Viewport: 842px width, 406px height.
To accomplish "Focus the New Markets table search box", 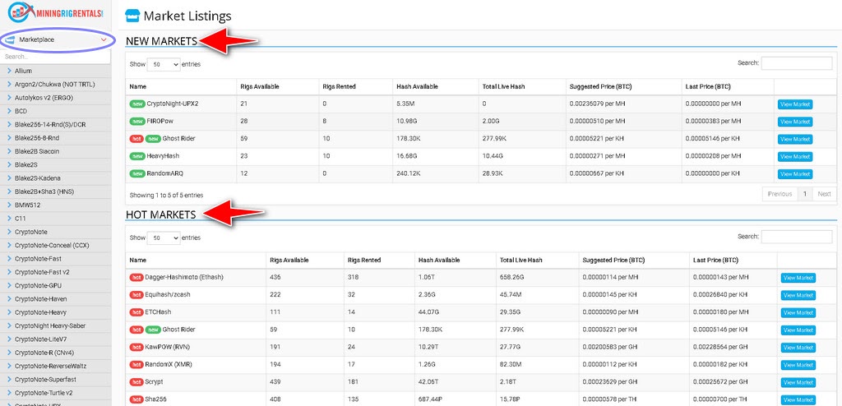I will (x=796, y=63).
